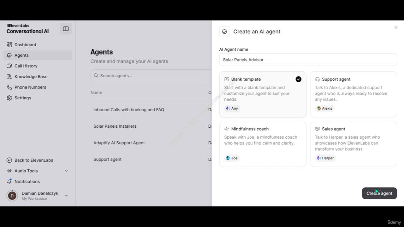The image size is (404, 227).
Task: Open the Damian Danelczyk workspace dropdown
Action: (x=66, y=196)
